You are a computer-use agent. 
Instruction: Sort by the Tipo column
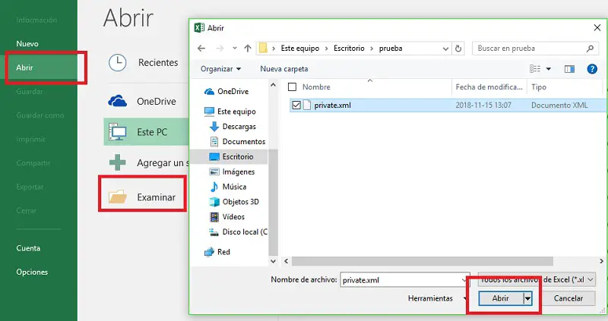tap(539, 87)
